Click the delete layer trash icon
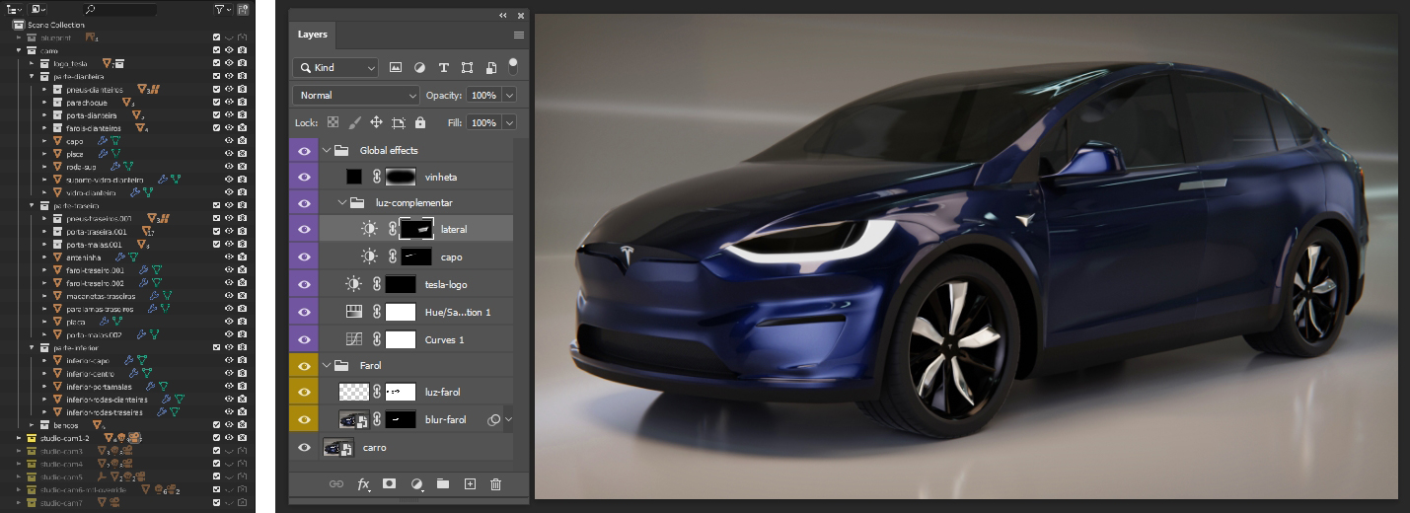Screen dimensions: 1410x513 click(496, 484)
